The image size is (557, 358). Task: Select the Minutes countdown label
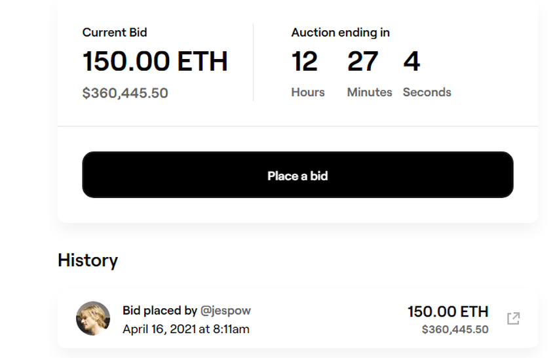370,92
